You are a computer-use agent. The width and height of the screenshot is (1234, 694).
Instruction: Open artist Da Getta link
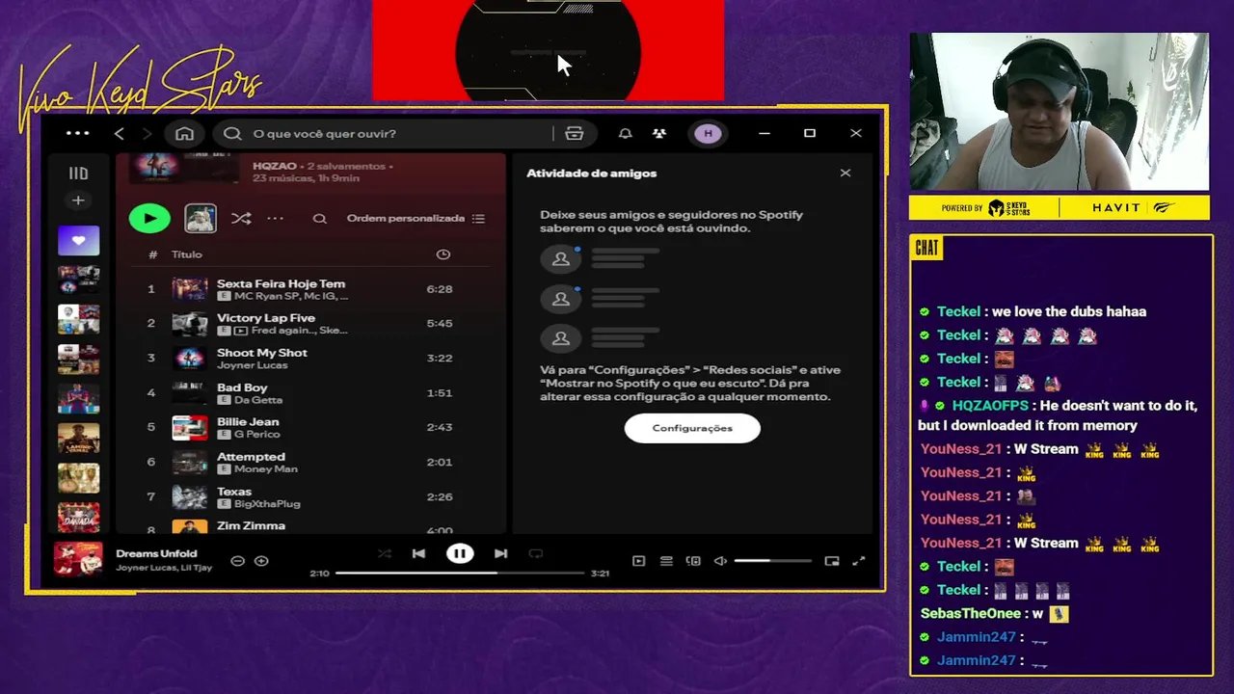tap(257, 400)
